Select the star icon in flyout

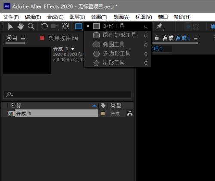(96, 63)
